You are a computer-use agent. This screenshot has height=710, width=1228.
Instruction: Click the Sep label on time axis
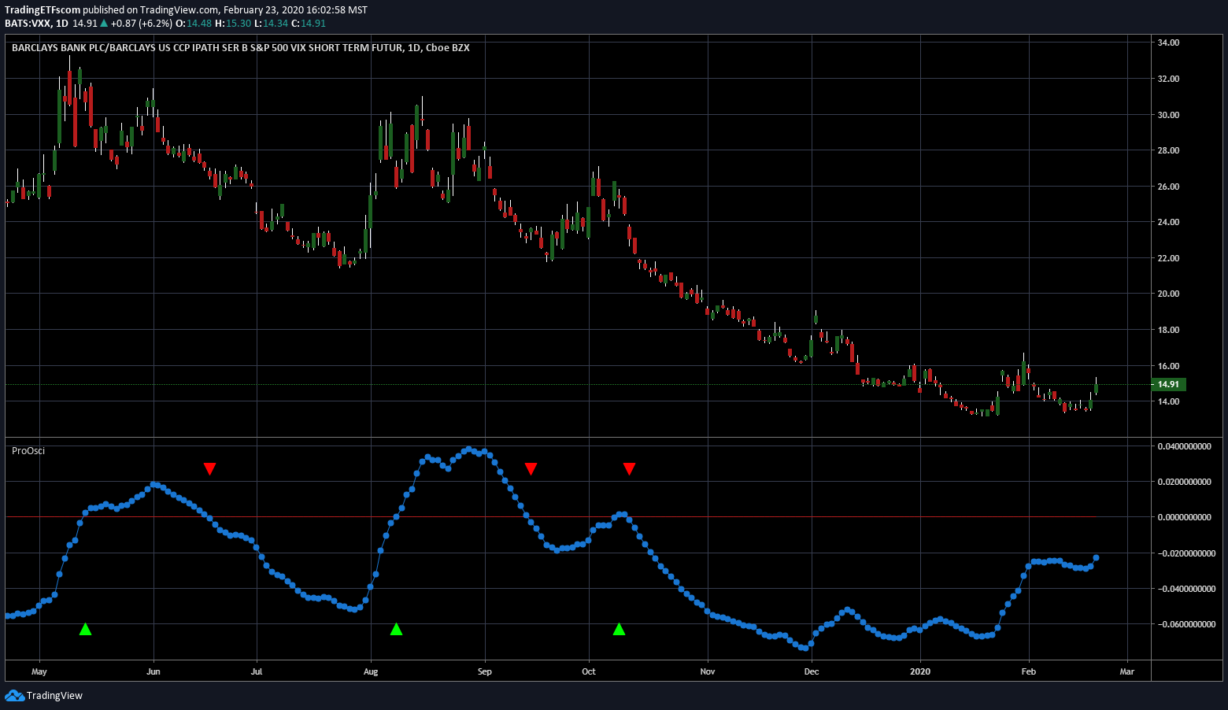tap(485, 671)
